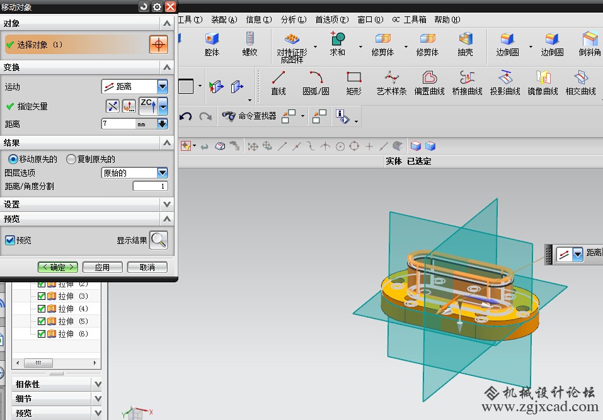Click the 取消 cancel button
Viewport: 603px width, 420px height.
point(147,267)
